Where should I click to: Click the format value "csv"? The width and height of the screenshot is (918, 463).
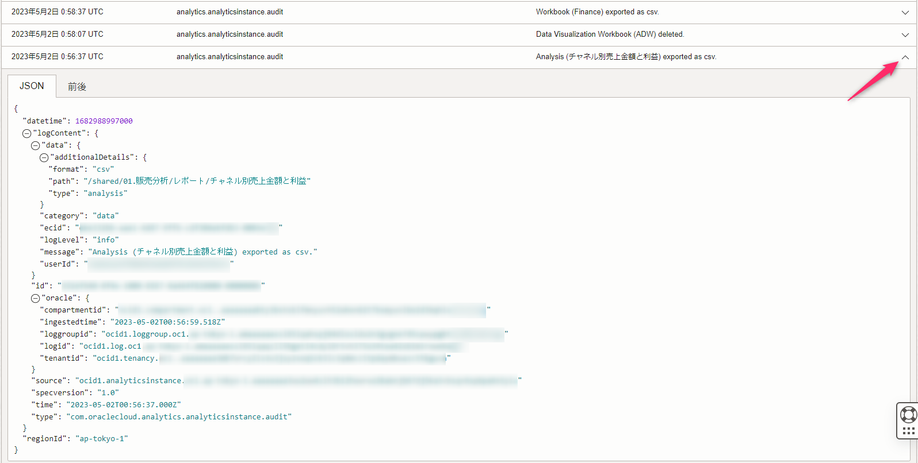point(104,169)
